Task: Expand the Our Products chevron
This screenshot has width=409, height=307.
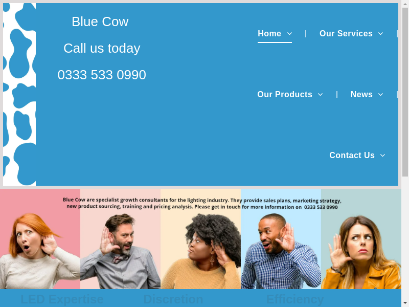Action: (321, 95)
